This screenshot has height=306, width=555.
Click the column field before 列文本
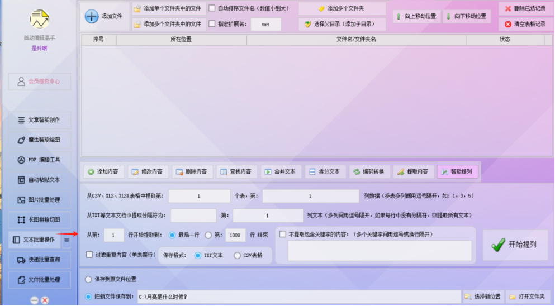tap(268, 216)
